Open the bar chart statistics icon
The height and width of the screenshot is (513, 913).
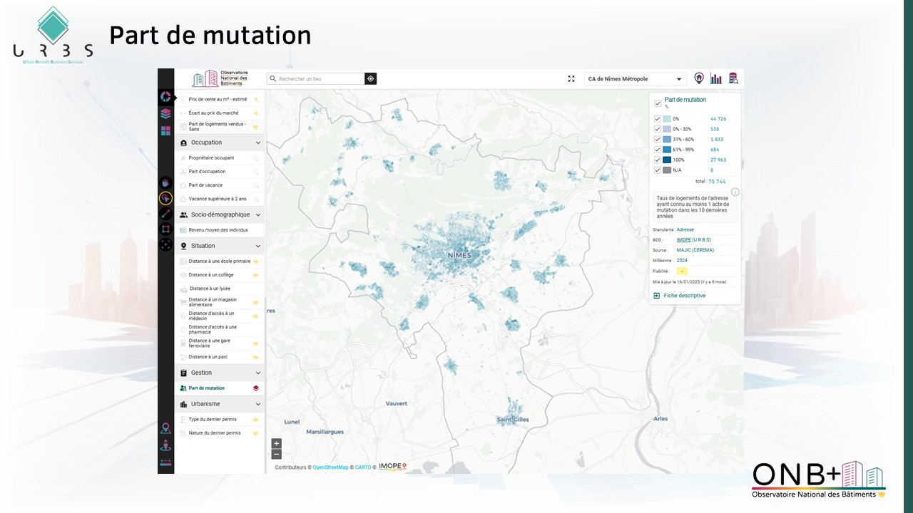click(x=715, y=79)
